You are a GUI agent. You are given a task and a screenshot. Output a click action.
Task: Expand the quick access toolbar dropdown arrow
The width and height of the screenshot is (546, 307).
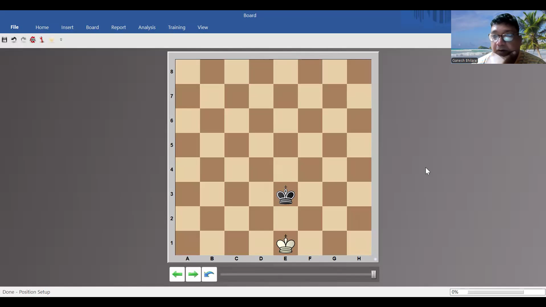(61, 40)
